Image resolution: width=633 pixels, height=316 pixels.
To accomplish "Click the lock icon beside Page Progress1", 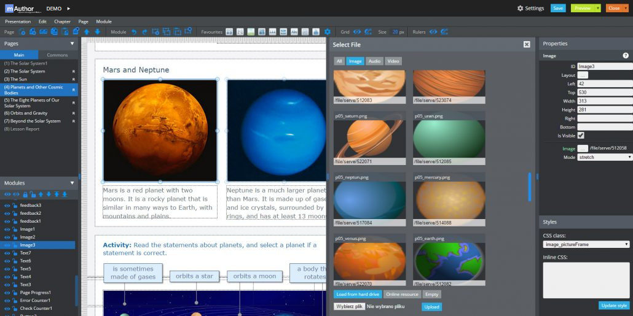I will [x=15, y=293].
